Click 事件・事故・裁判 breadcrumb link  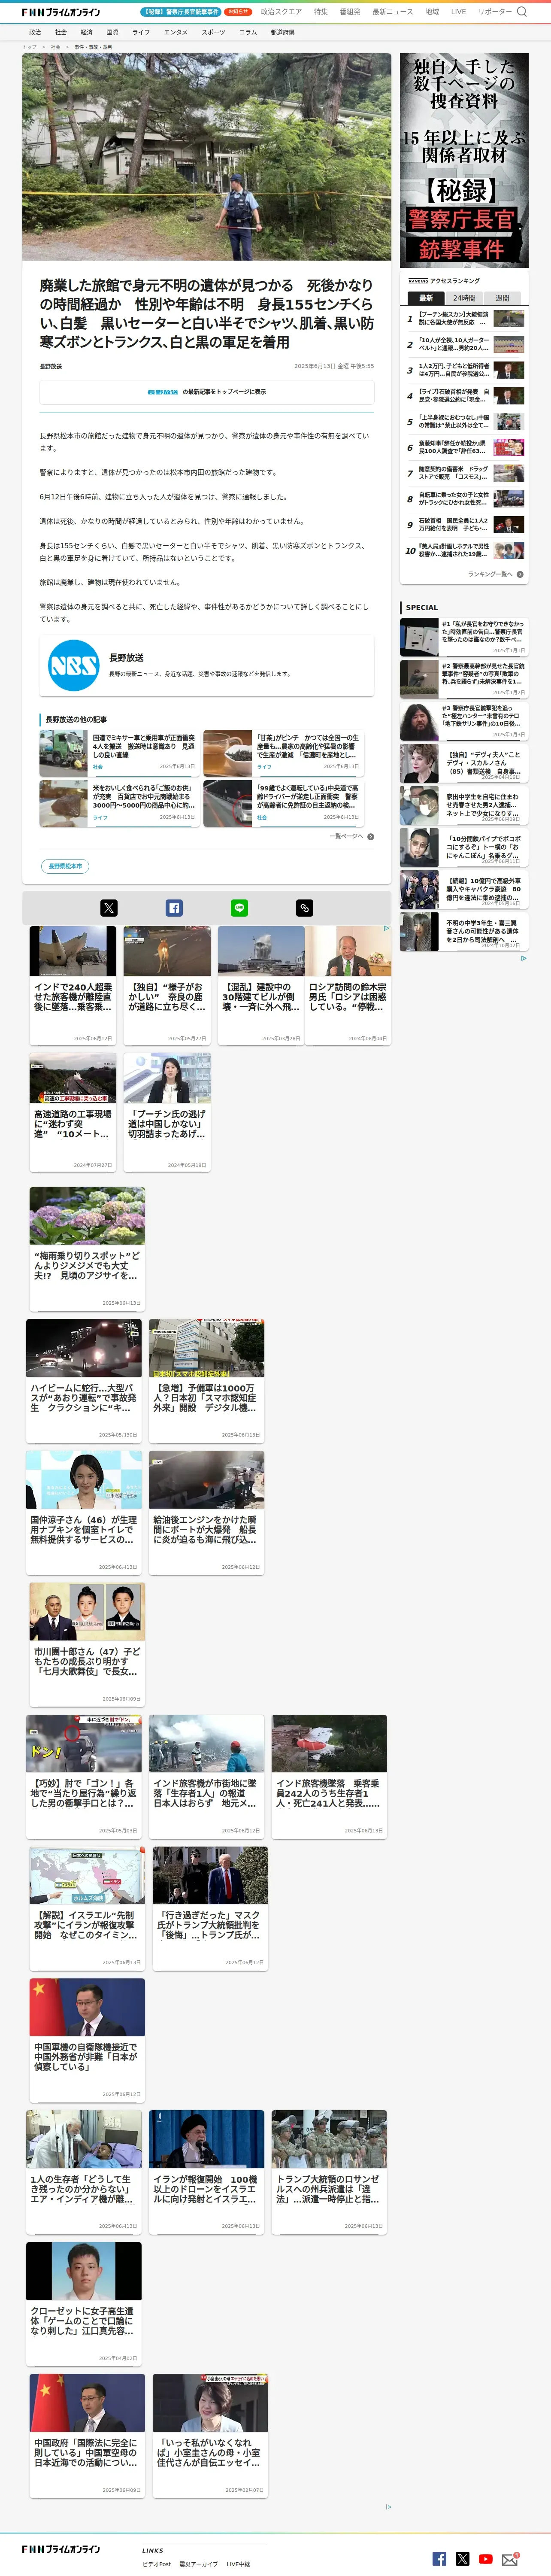93,47
